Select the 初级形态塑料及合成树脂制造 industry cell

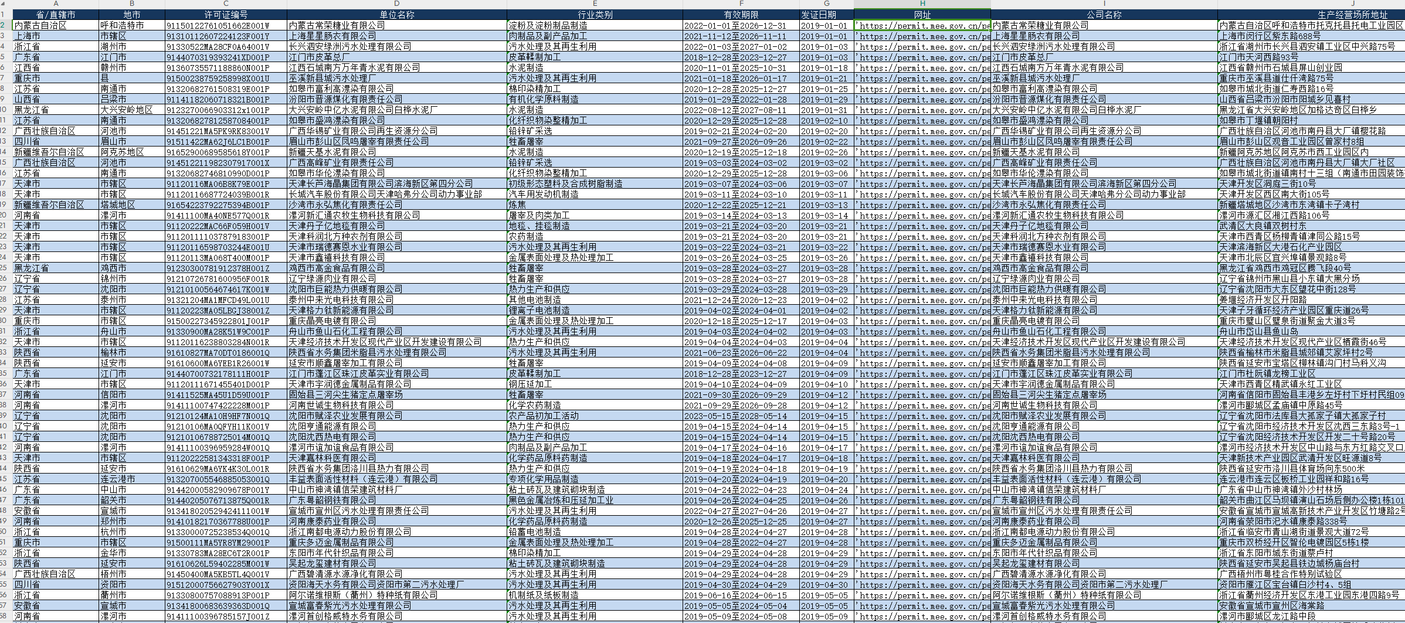click(595, 183)
